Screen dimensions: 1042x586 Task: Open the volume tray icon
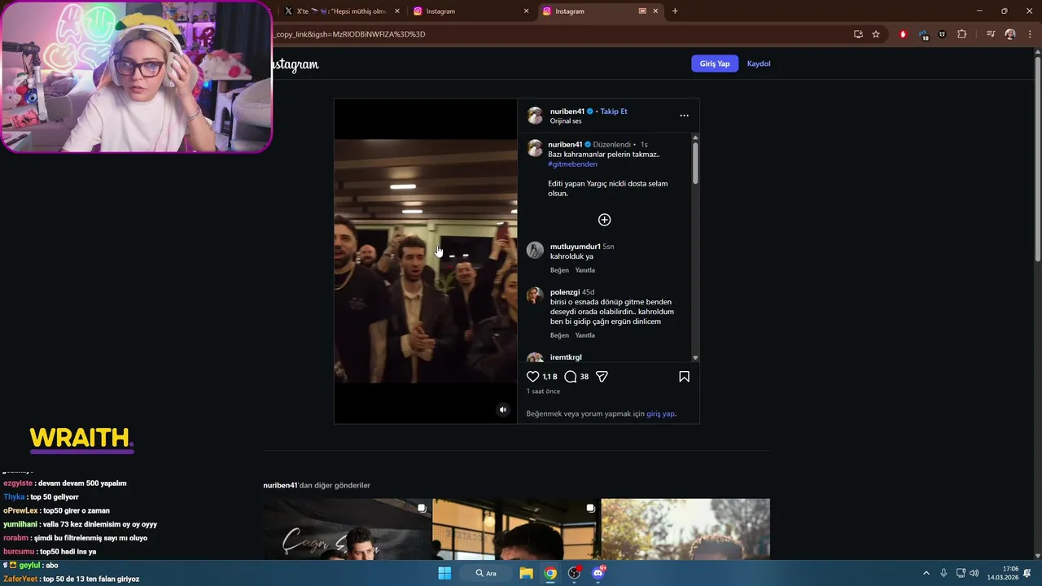(x=974, y=573)
